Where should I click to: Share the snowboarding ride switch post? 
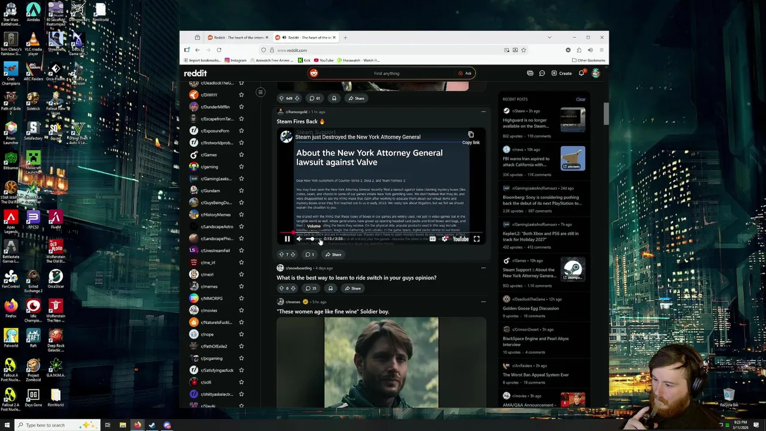pyautogui.click(x=352, y=289)
